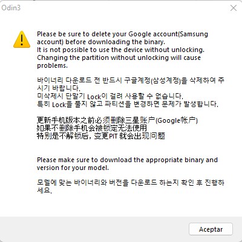Click the 'It is not possible to use' sentence
Image resolution: width=242 pixels, height=242 pixels.
point(120,50)
